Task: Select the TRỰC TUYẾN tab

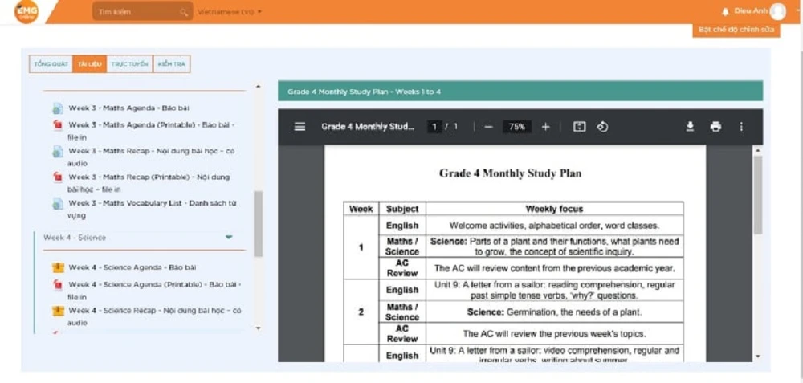Action: tap(129, 64)
